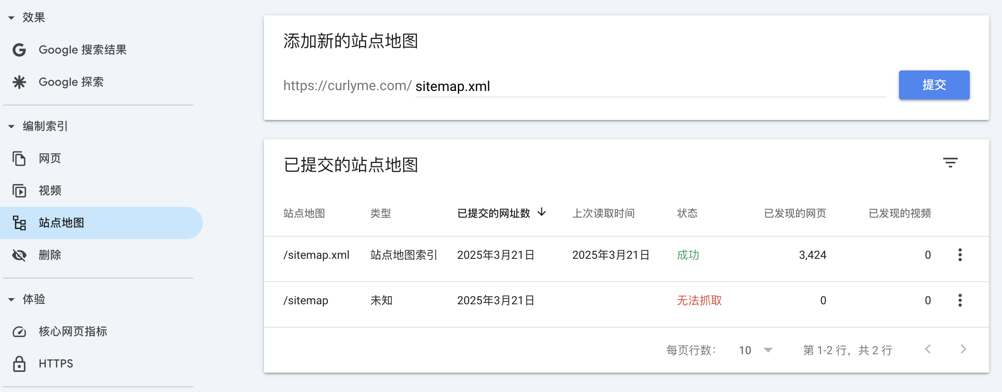Open more options for /sitemap.xml row
Image resolution: width=1002 pixels, height=392 pixels.
pyautogui.click(x=960, y=255)
